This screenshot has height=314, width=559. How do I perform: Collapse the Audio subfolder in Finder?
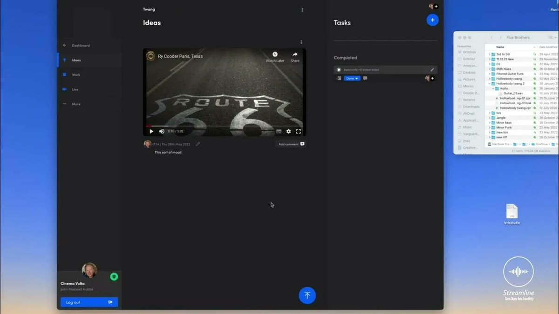493,88
